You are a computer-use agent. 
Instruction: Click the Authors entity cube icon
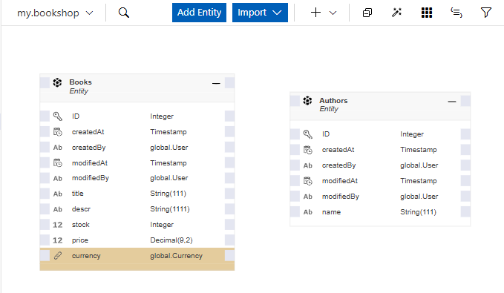click(307, 101)
